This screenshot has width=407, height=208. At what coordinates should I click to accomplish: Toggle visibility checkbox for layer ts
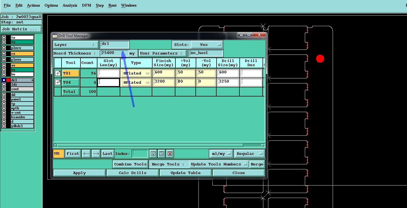point(4,42)
